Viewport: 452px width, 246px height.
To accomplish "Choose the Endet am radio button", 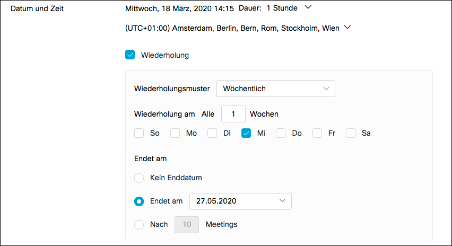I will point(139,201).
